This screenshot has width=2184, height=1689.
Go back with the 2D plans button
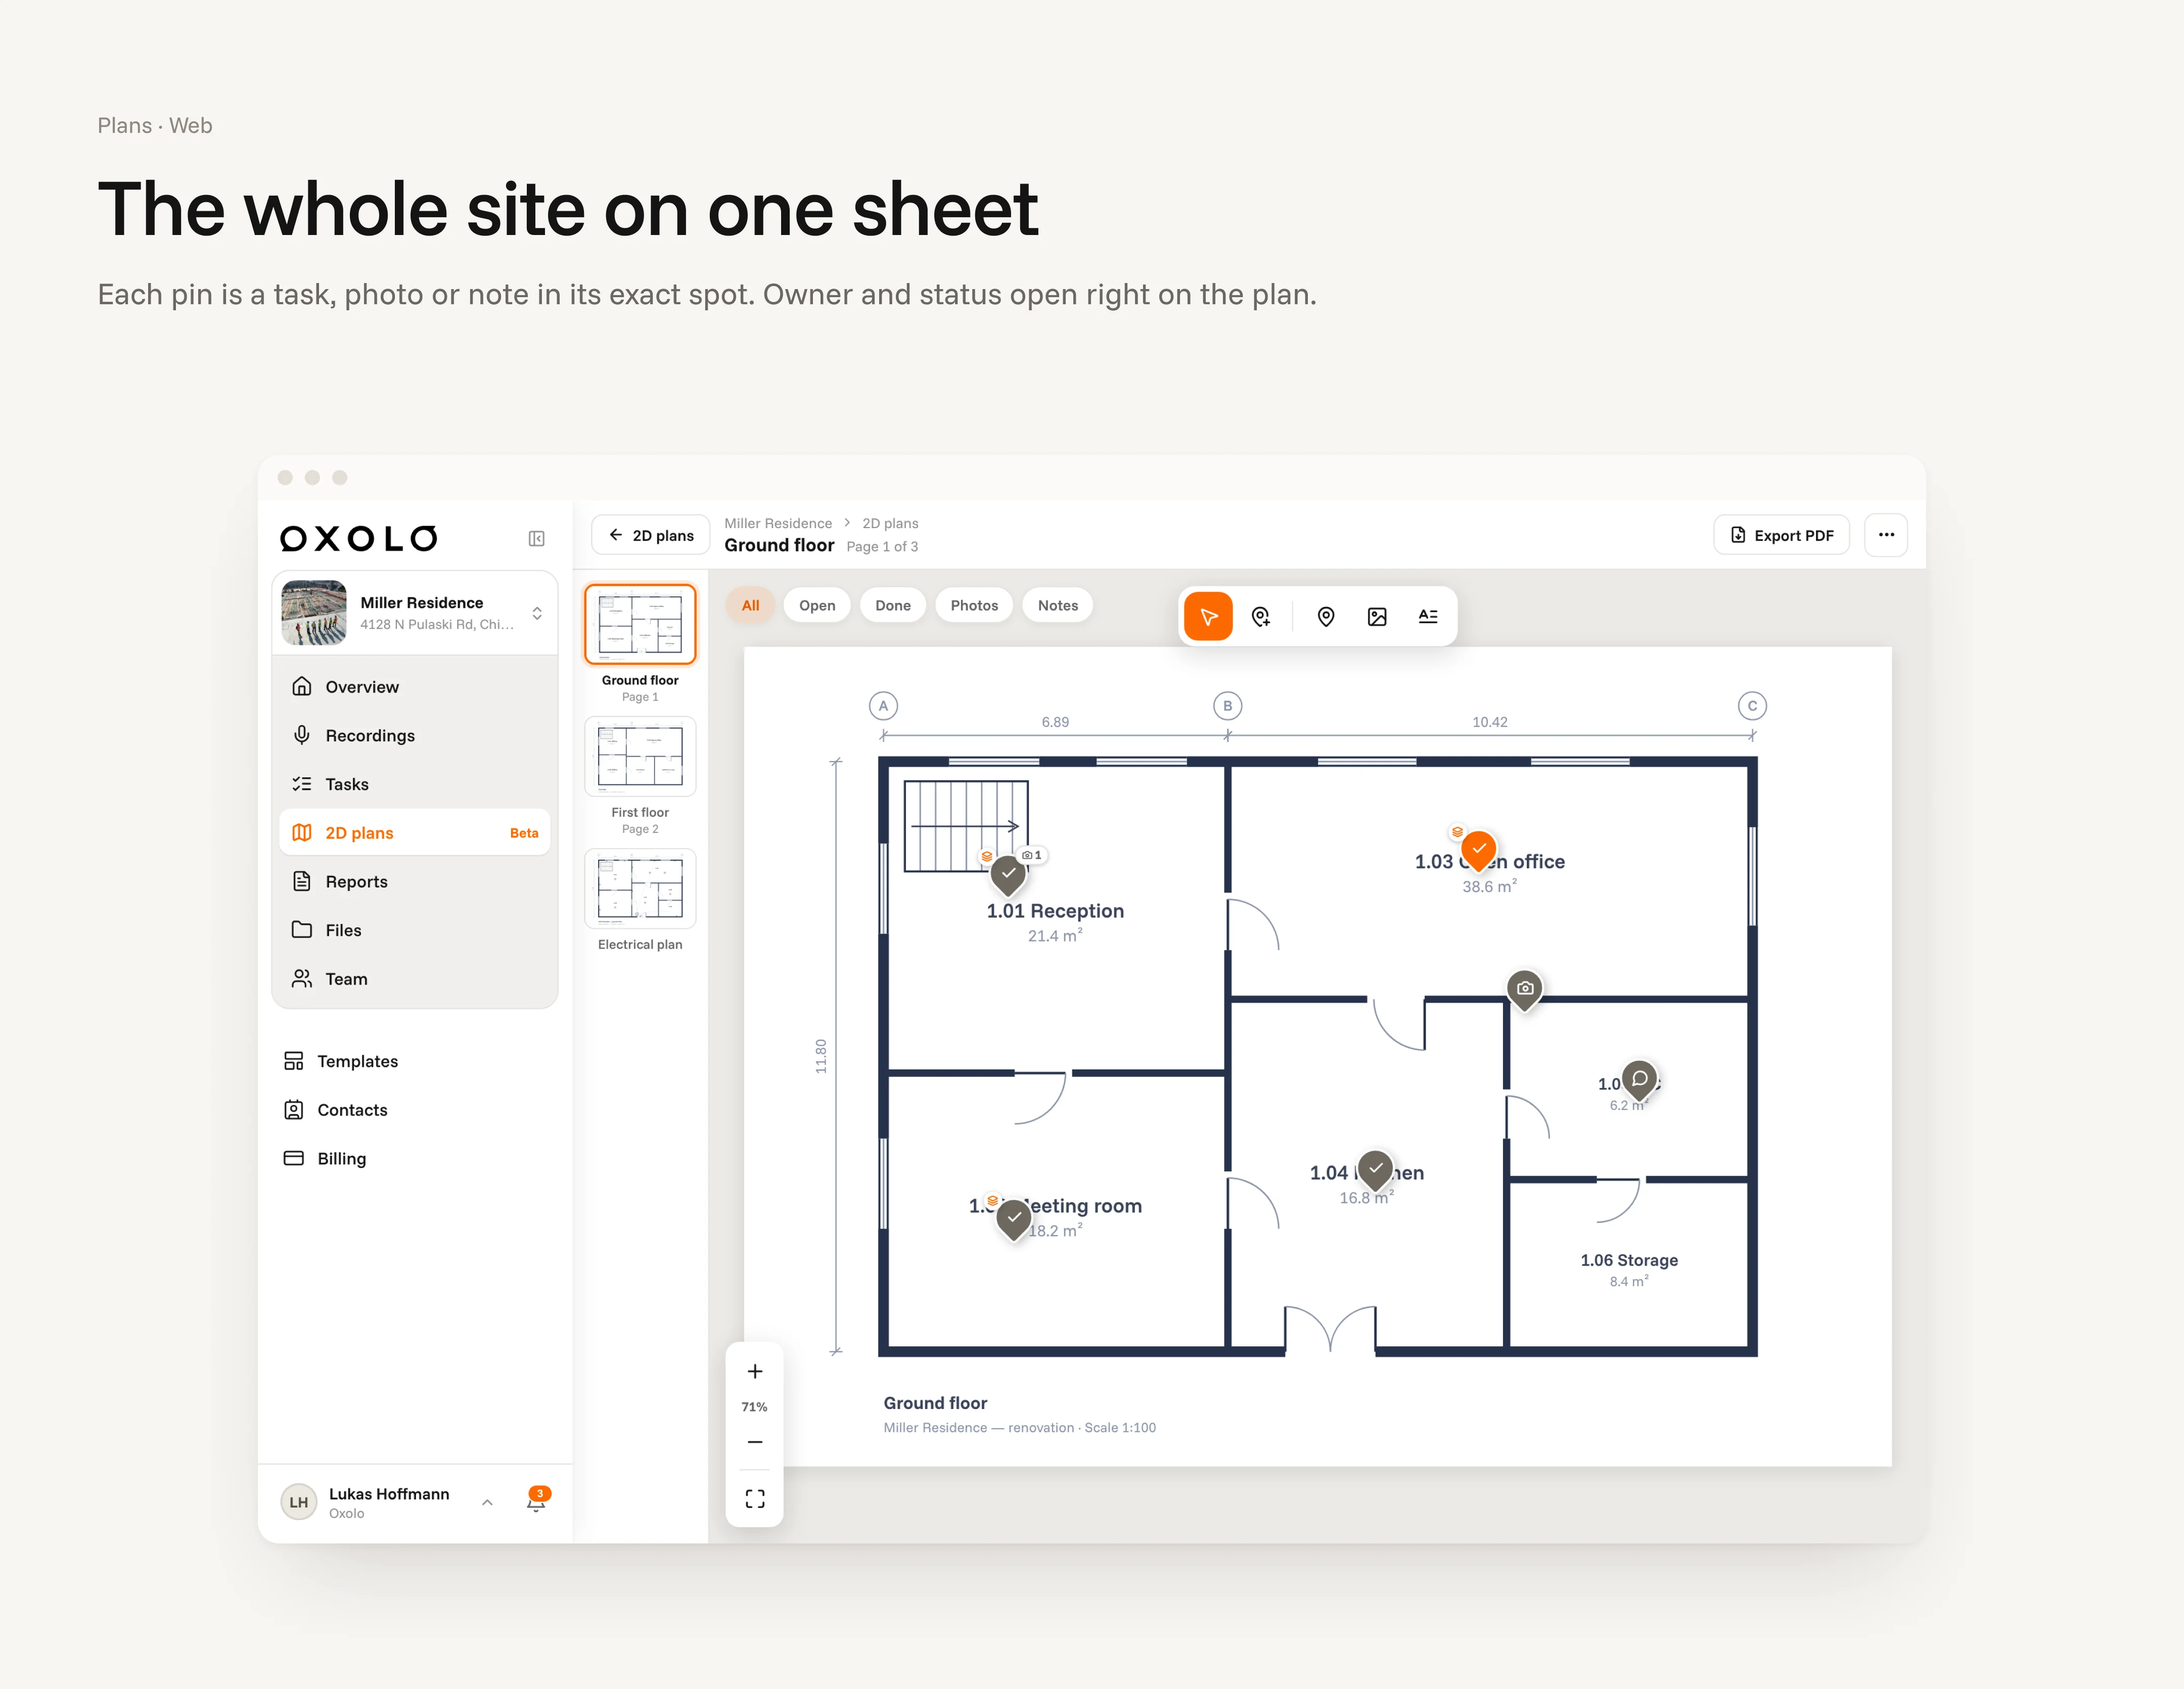point(650,535)
